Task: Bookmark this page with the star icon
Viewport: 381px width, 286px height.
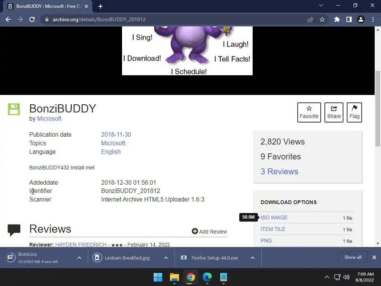Action: (322, 19)
